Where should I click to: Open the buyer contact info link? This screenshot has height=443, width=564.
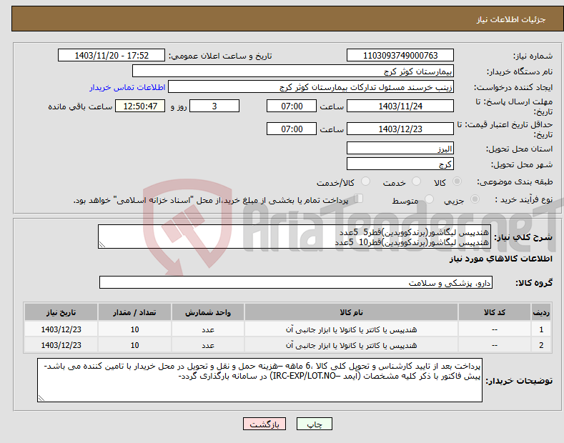point(127,87)
